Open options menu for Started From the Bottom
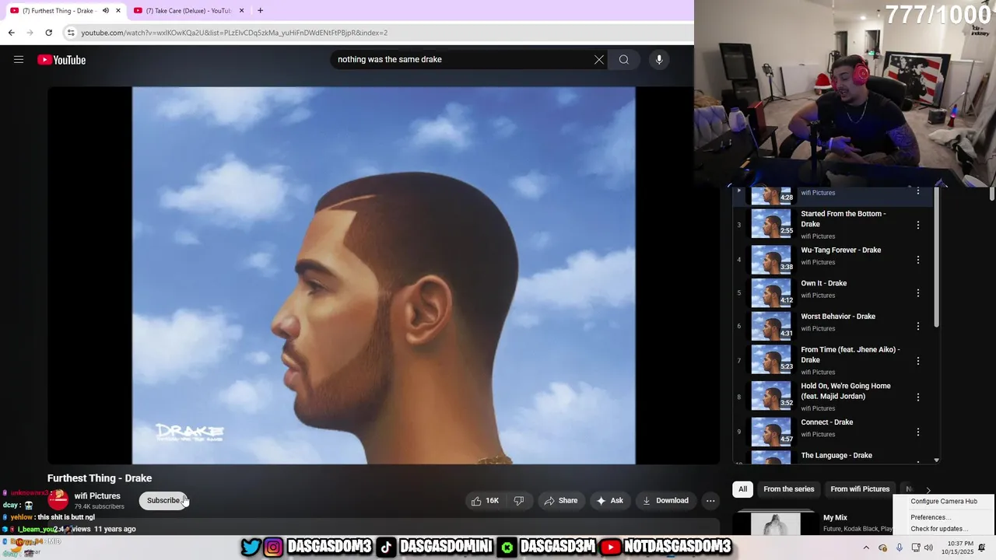 click(x=918, y=225)
